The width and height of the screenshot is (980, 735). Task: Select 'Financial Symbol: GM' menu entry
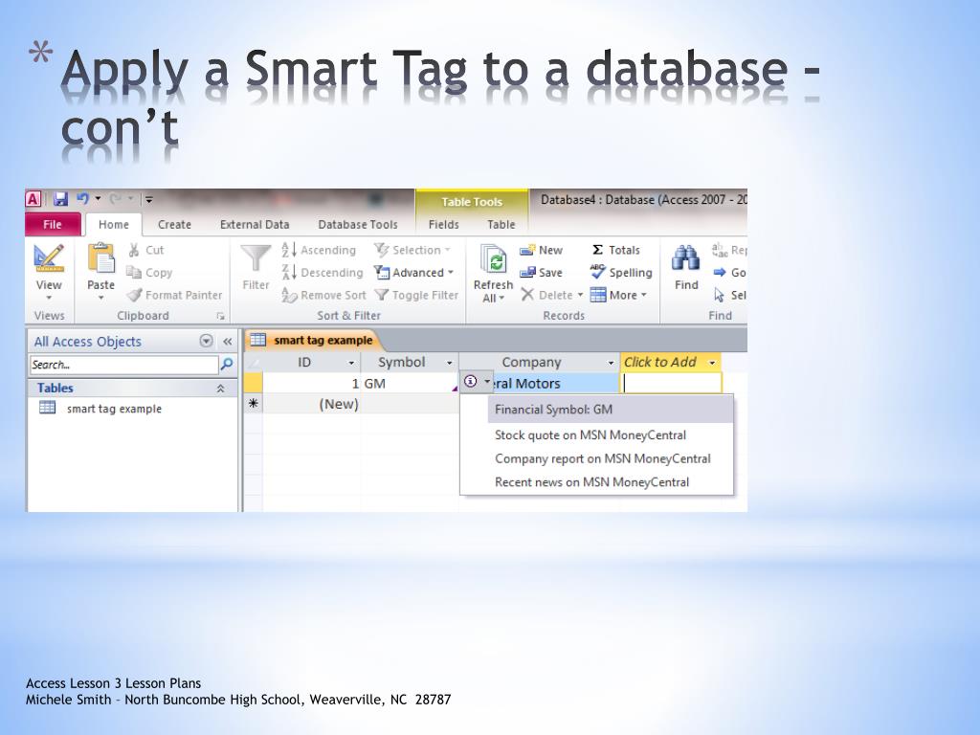pyautogui.click(x=610, y=410)
